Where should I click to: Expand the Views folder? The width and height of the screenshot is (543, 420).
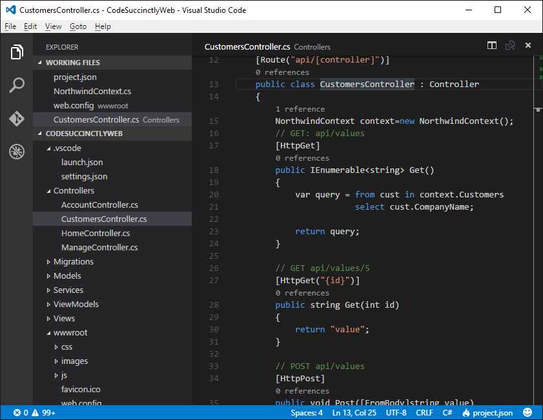point(48,319)
